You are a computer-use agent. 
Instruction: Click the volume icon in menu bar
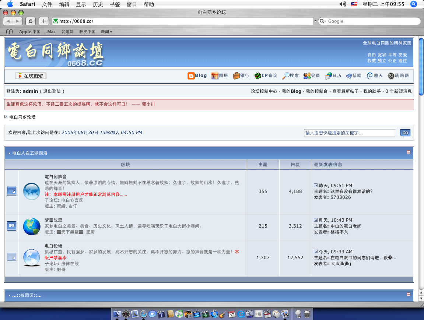pyautogui.click(x=343, y=4)
